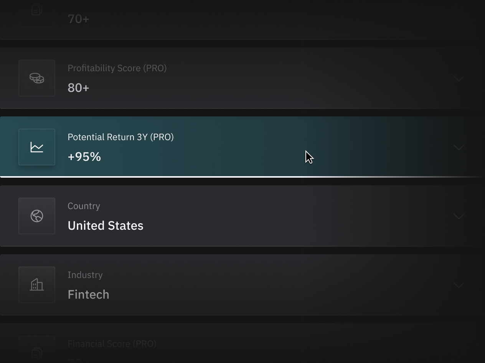The height and width of the screenshot is (363, 485).
Task: Click the Fintech industry value
Action: click(88, 294)
